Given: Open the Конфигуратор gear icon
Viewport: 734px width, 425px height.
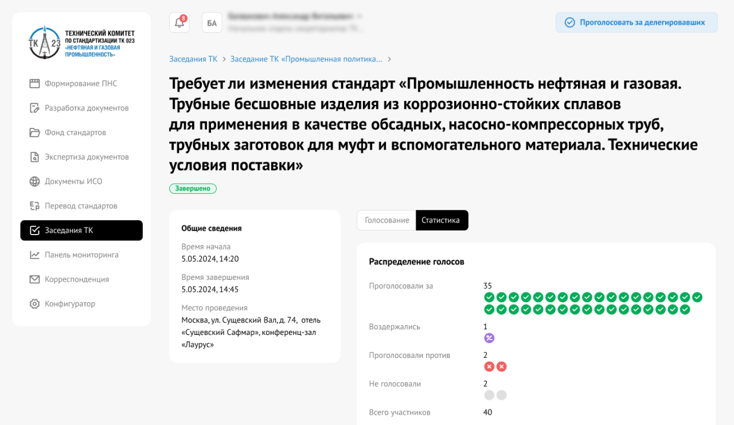Looking at the screenshot, I should pyautogui.click(x=34, y=304).
